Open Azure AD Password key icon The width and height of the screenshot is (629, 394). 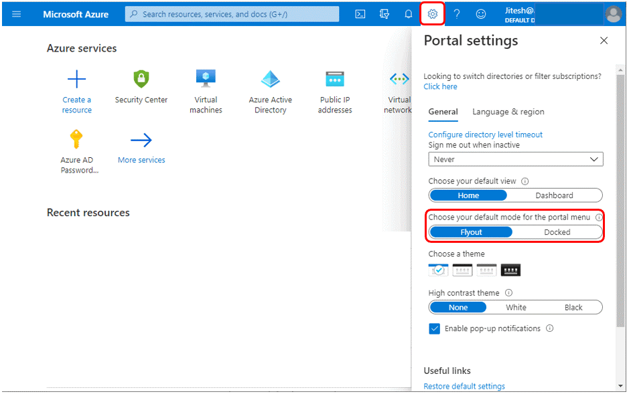(x=76, y=139)
